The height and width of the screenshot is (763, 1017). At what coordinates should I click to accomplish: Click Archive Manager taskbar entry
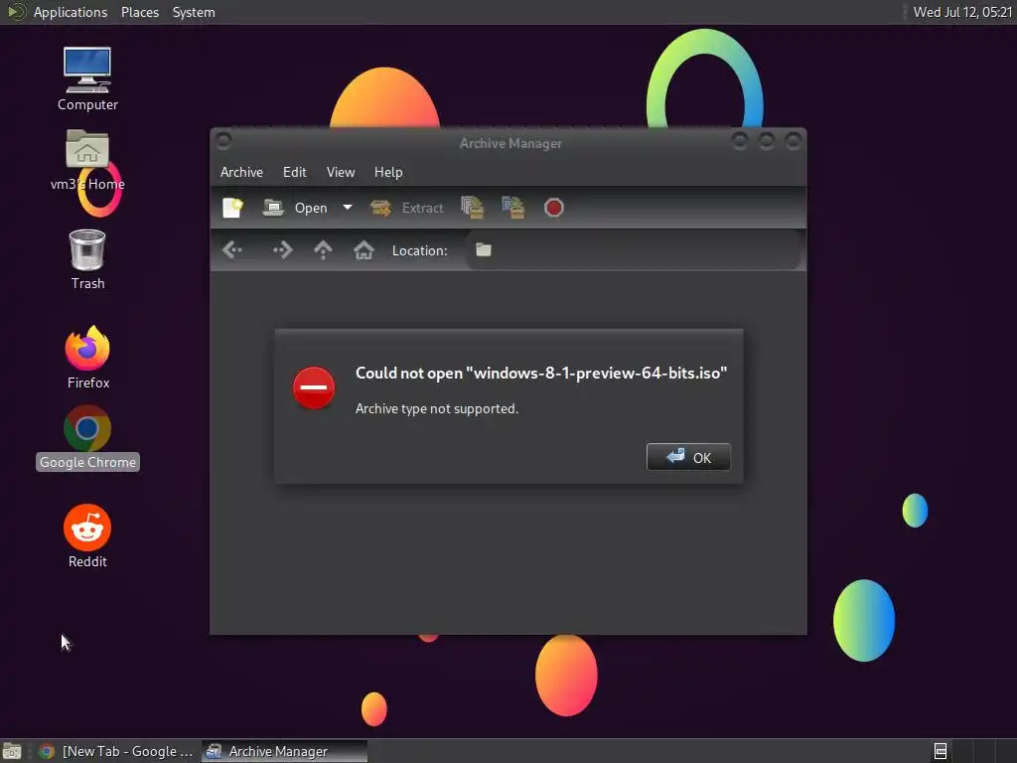coord(285,751)
